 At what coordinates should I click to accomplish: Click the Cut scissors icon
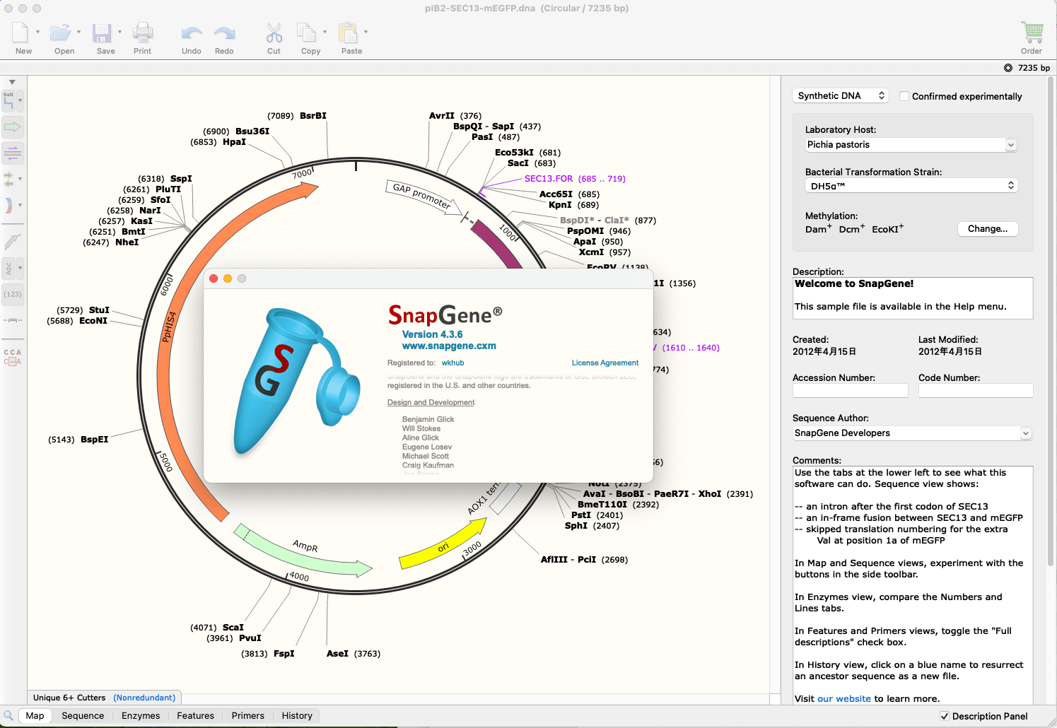click(x=274, y=33)
